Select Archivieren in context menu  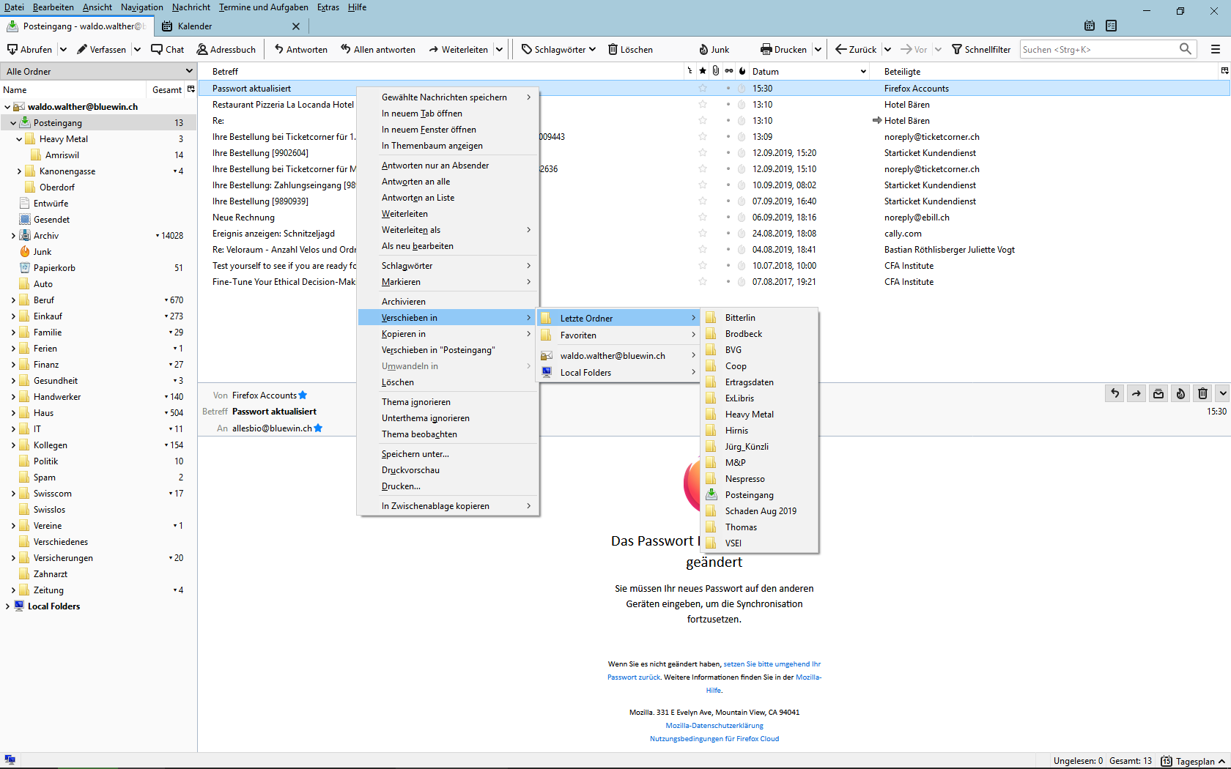[404, 301]
